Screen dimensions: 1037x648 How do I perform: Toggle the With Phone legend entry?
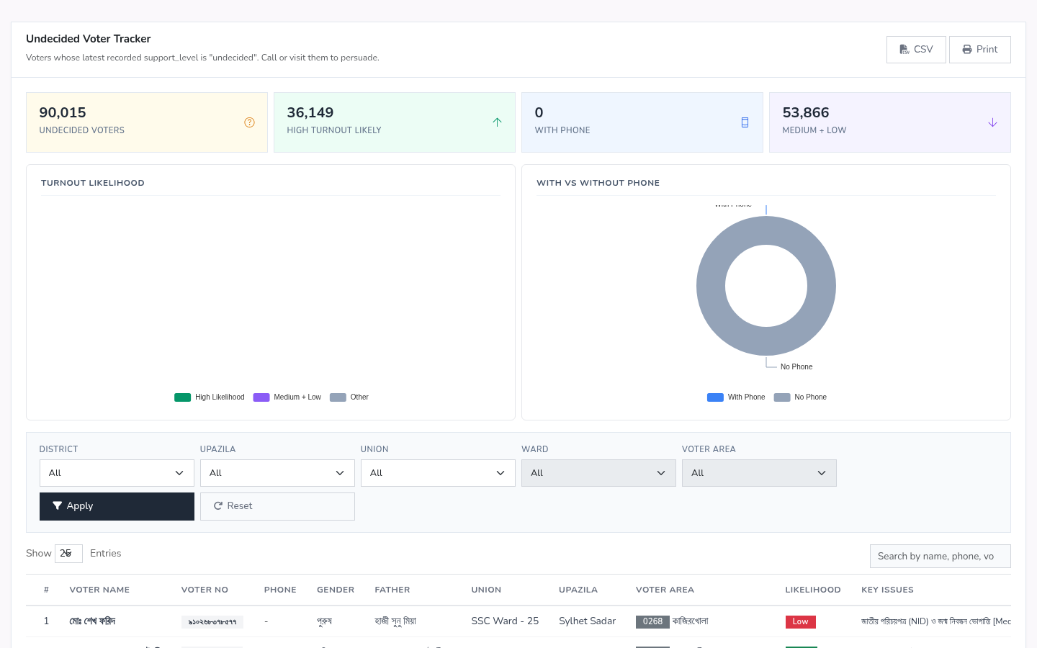point(736,397)
